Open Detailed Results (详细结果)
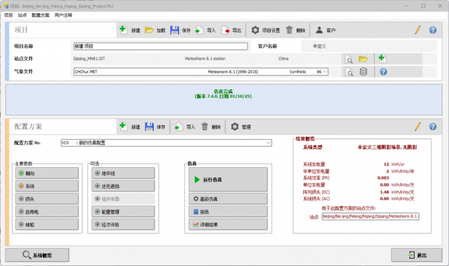 tap(228, 224)
